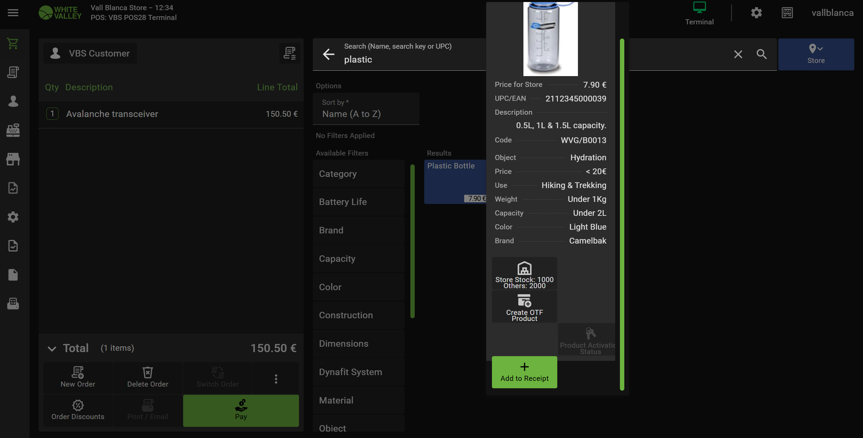
Task: Open the hamburger main menu
Action: coord(13,13)
